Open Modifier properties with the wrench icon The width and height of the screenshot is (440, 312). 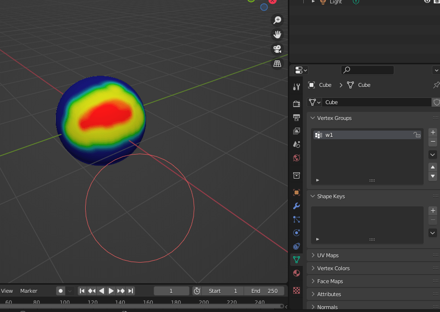[x=297, y=206]
